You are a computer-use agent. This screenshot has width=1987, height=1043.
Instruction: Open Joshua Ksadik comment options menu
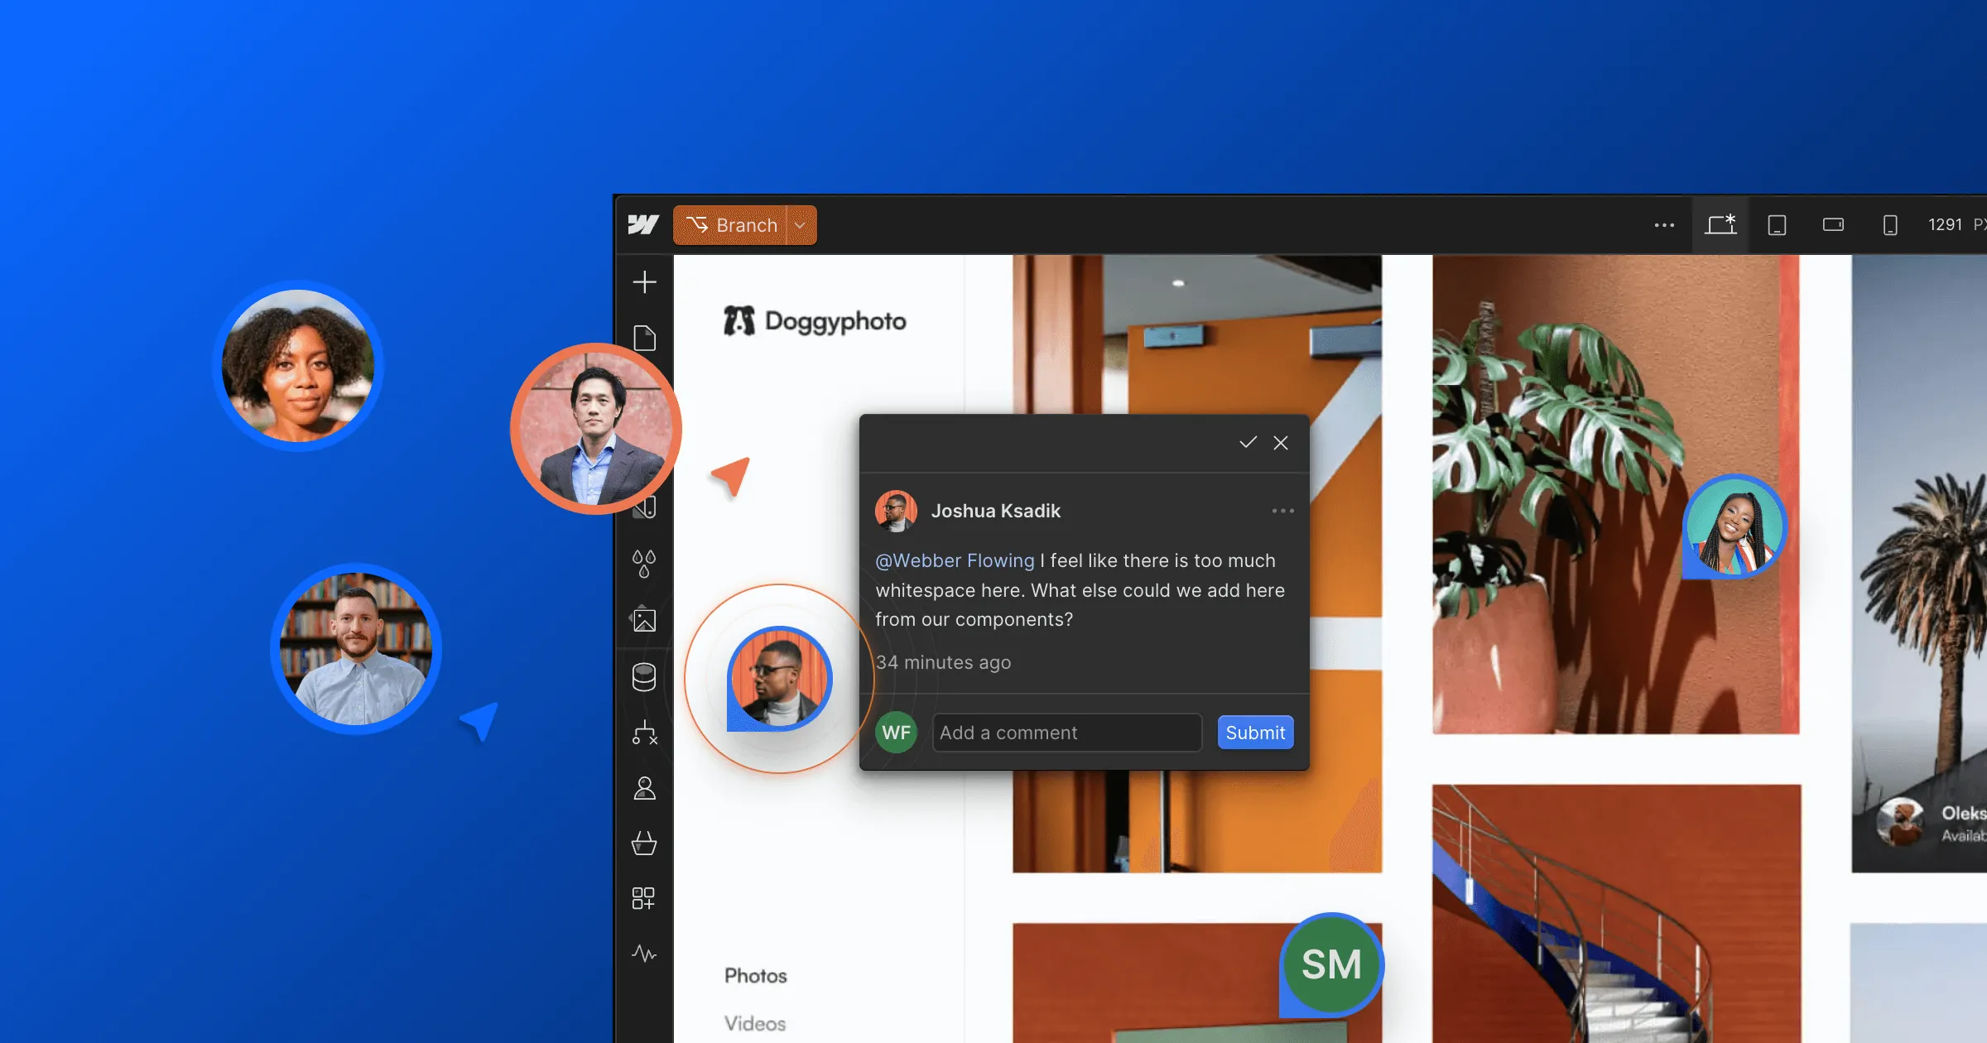[1282, 511]
